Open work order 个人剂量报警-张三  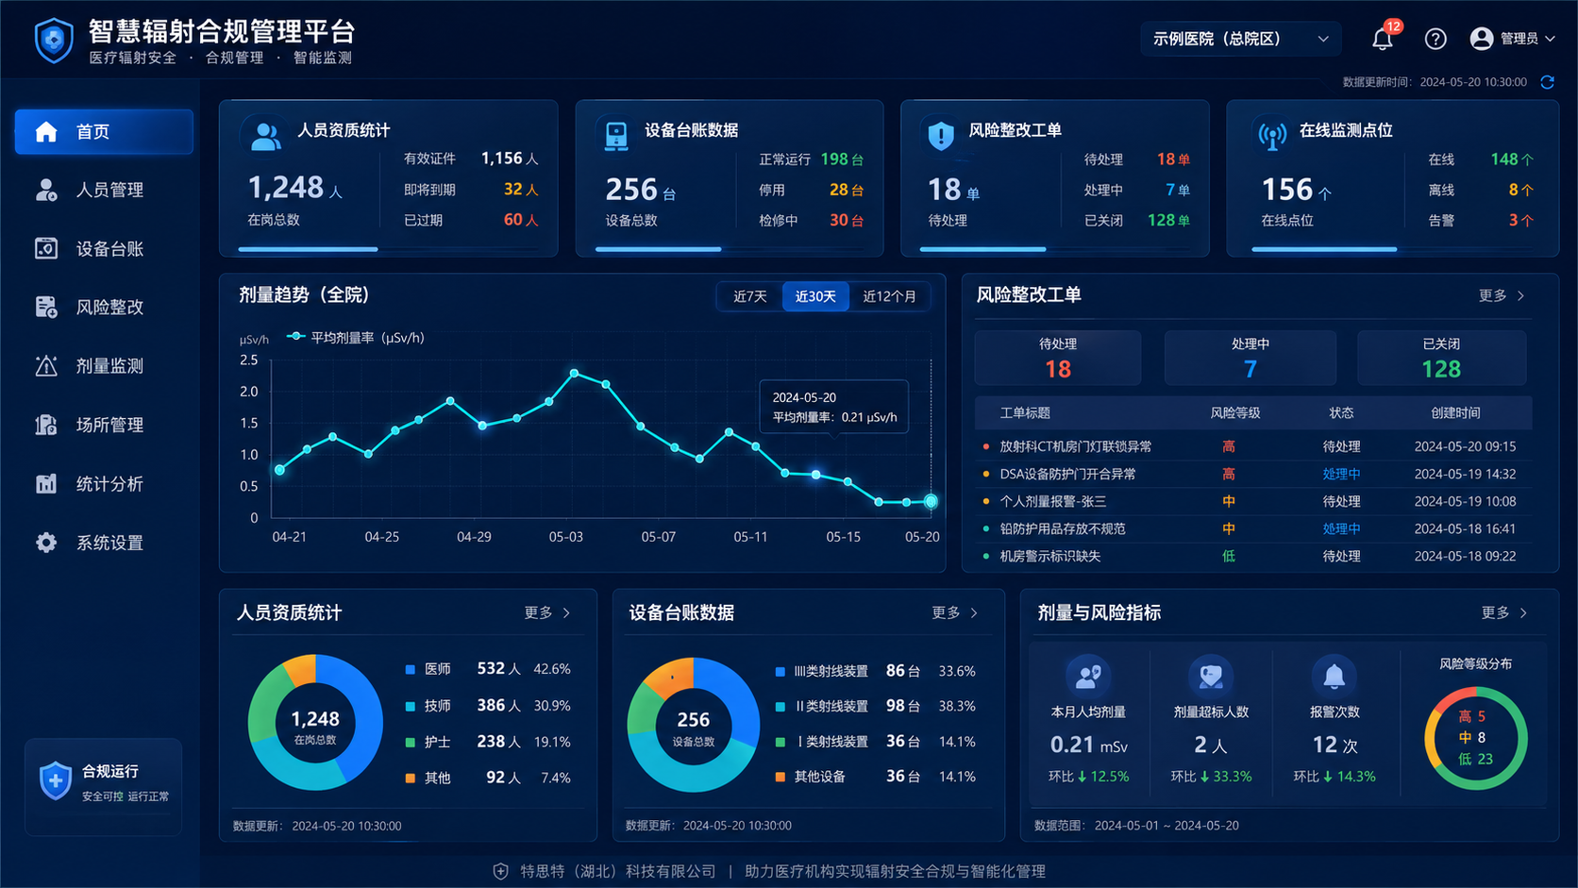tap(1253, 501)
